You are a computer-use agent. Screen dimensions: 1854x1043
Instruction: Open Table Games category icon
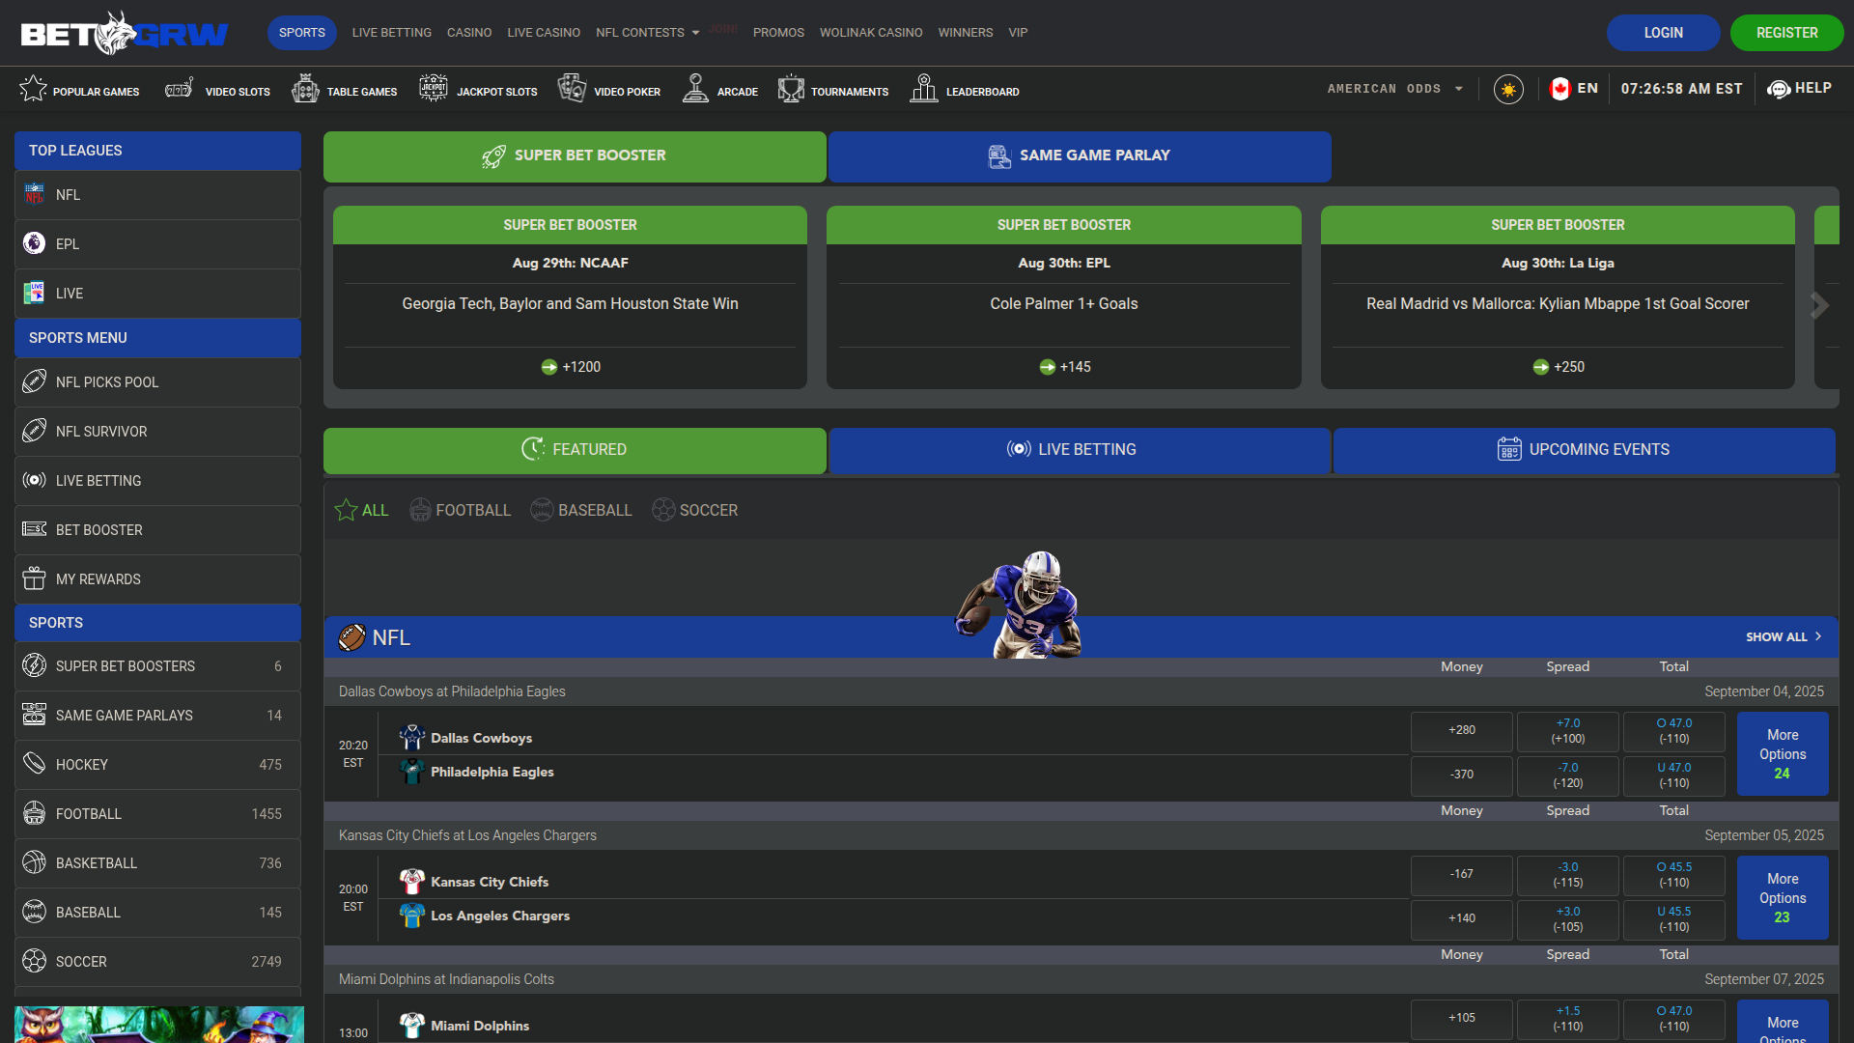[x=305, y=89]
